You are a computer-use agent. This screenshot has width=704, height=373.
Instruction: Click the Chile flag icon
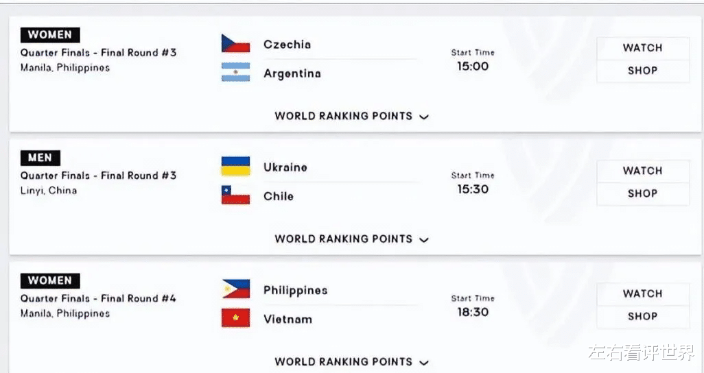[236, 195]
